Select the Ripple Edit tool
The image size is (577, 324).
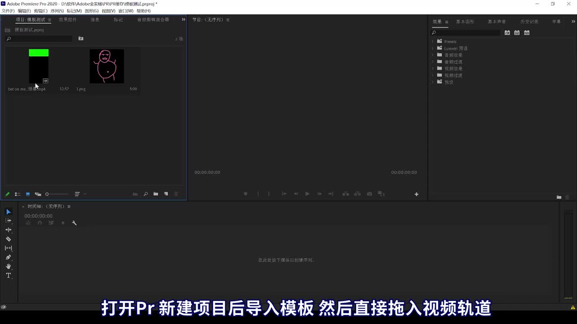(8, 230)
